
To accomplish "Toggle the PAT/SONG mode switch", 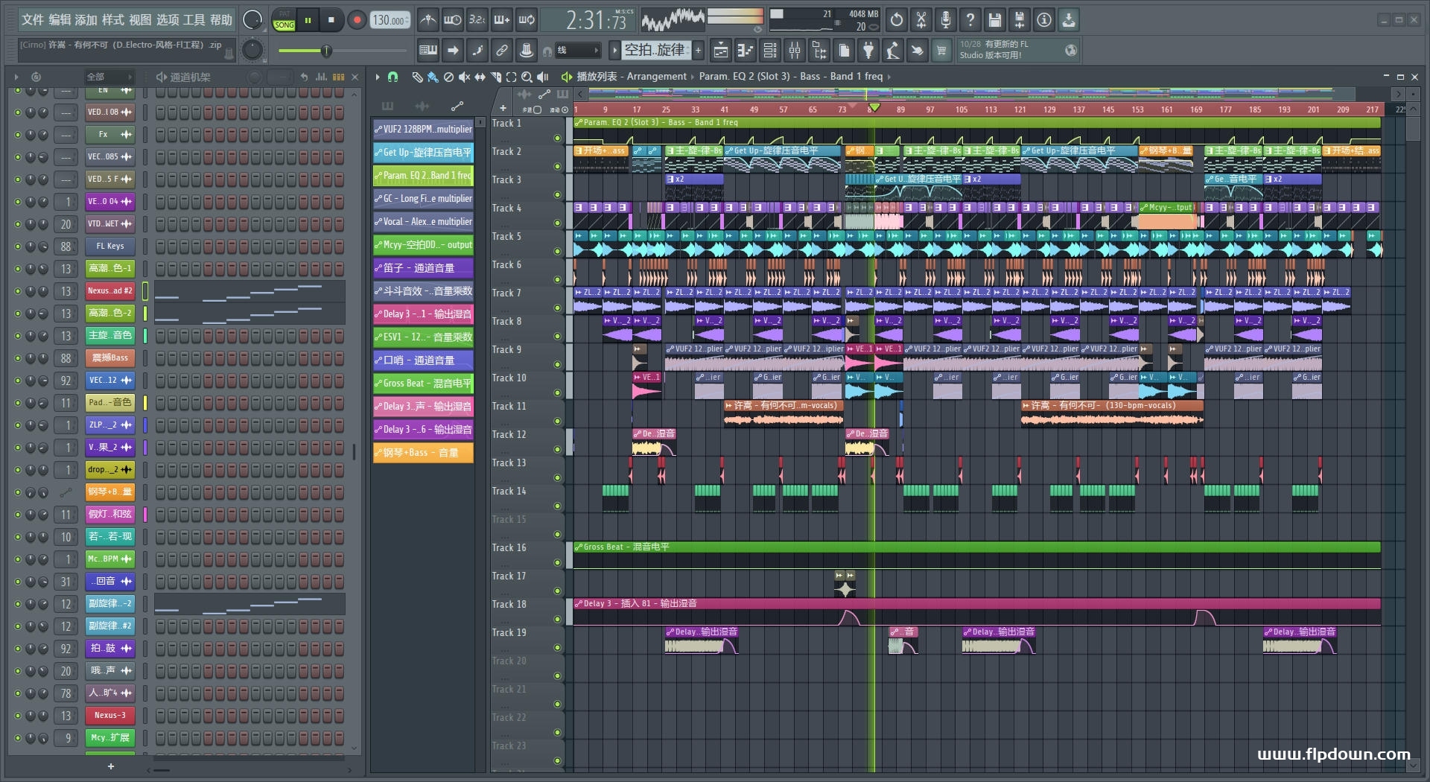I will coord(284,20).
